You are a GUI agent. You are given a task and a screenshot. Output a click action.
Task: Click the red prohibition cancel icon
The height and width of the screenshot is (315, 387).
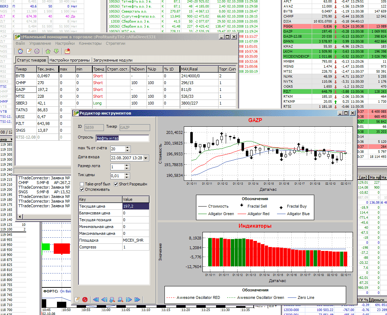pyautogui.click(x=85, y=300)
